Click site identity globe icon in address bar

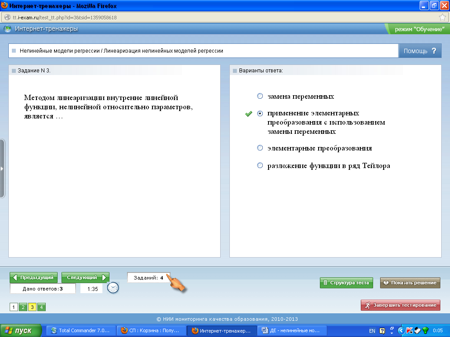(7, 18)
